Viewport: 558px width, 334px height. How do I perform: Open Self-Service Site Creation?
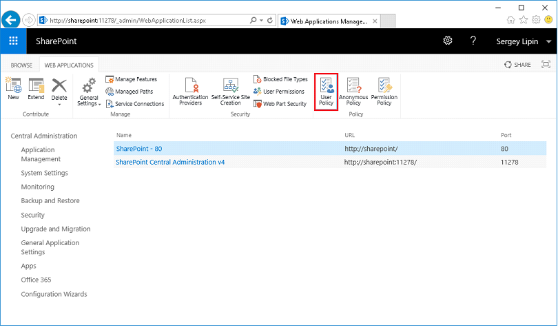[231, 92]
